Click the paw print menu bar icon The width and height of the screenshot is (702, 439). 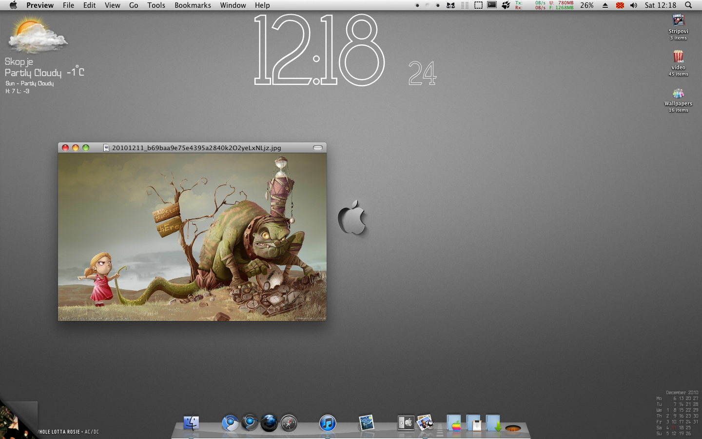point(506,5)
